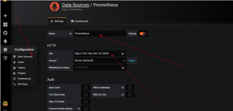Select the Settings tab

click(57, 21)
